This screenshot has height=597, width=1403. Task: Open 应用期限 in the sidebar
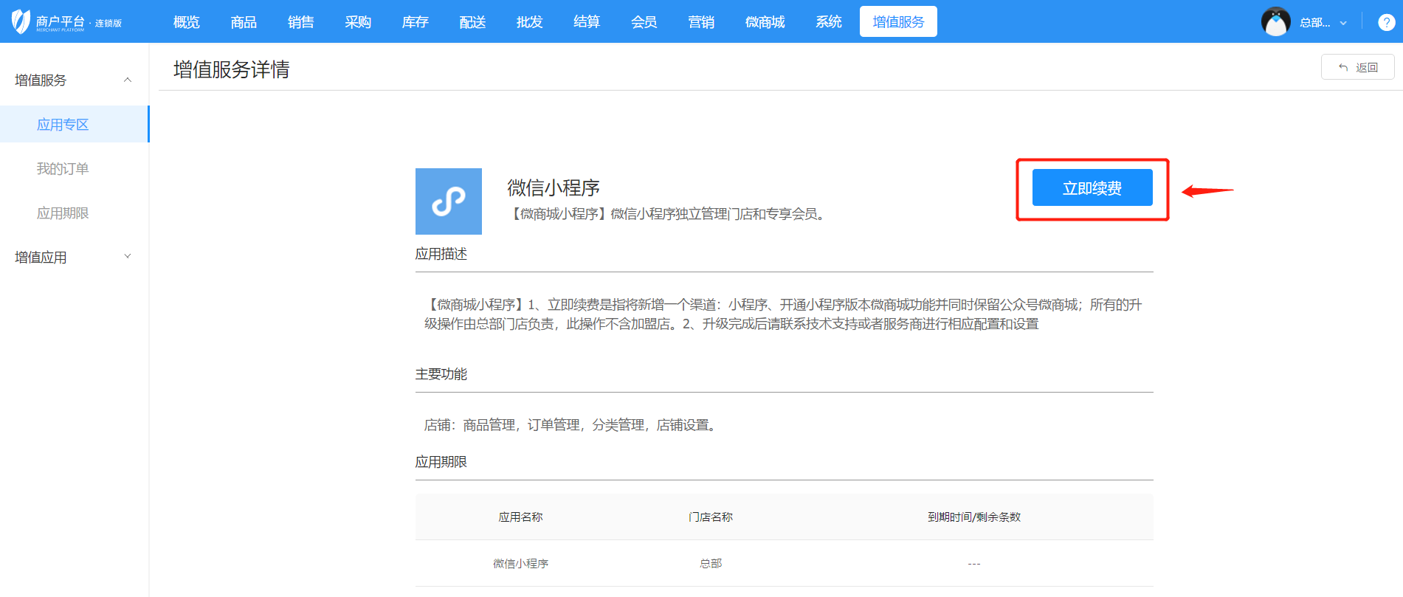63,213
